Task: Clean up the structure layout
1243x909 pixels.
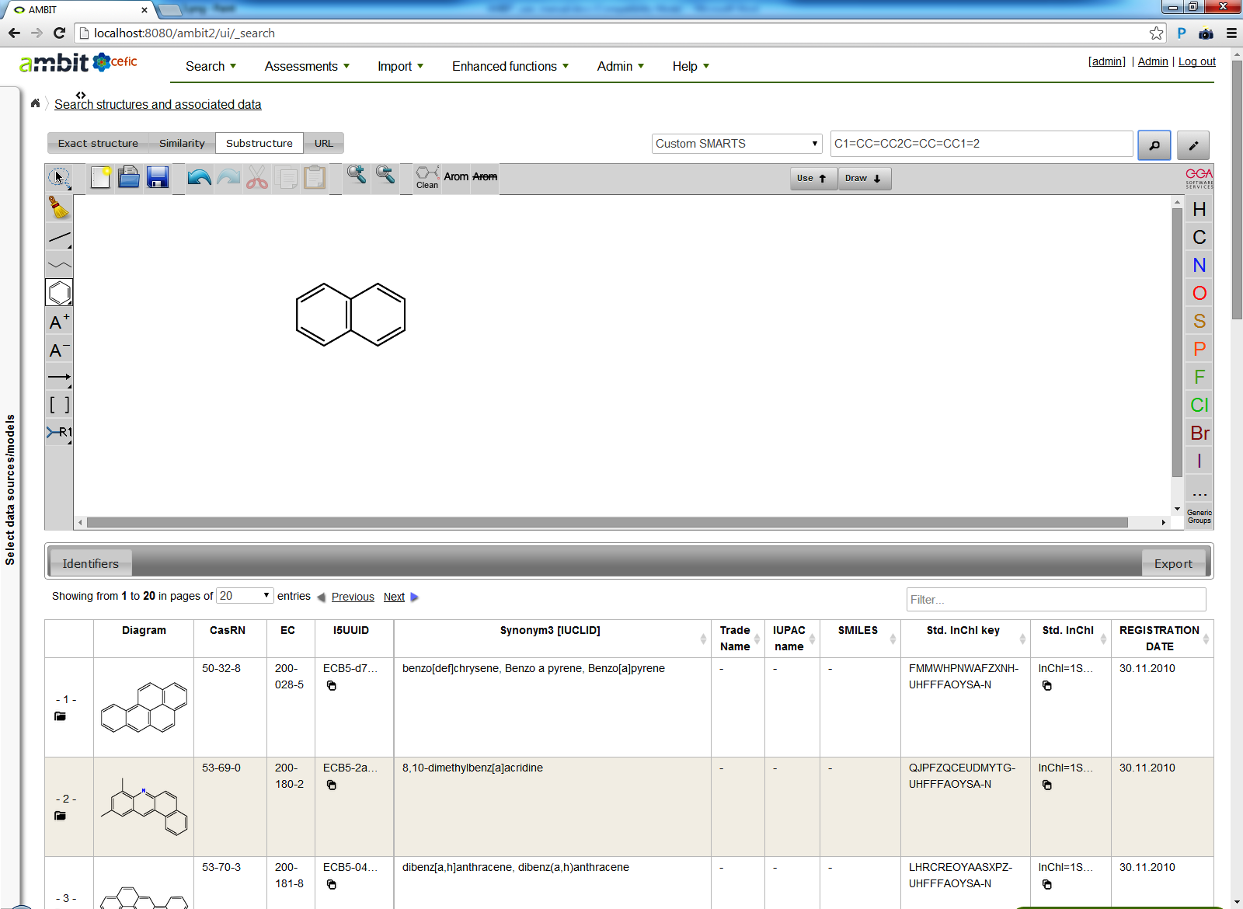Action: point(427,178)
